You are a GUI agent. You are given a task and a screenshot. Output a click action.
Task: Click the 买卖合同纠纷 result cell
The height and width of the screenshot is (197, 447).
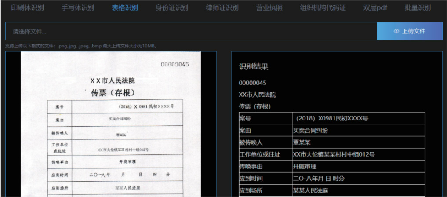pyautogui.click(x=311, y=131)
